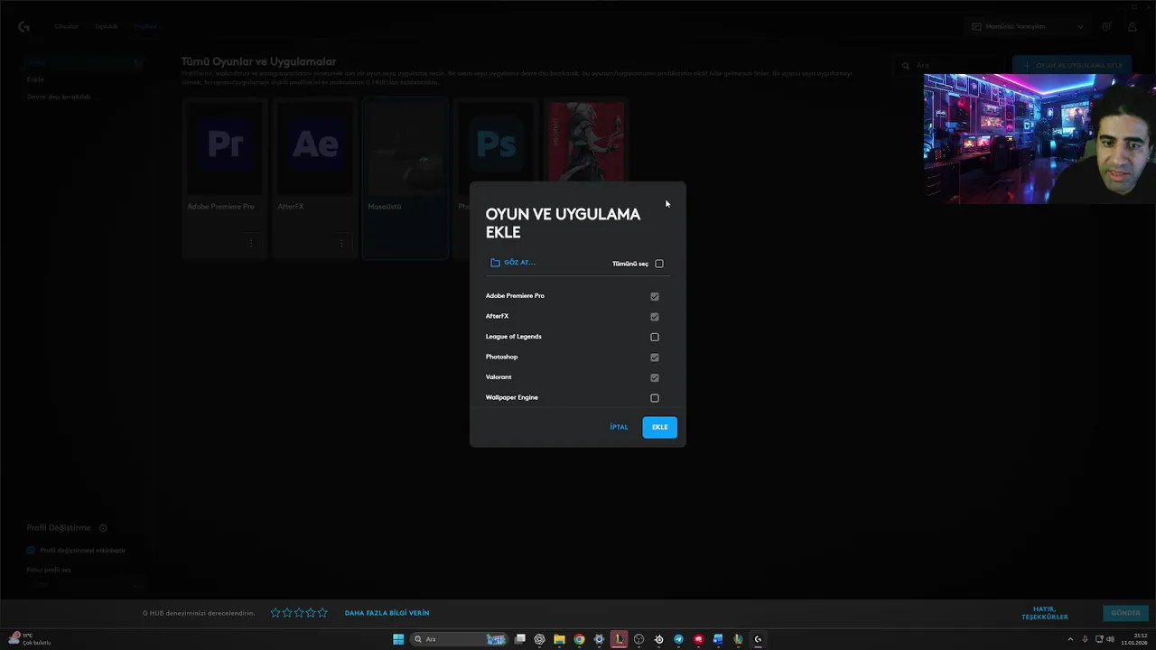
Task: Open G HUB settings gear icon
Action: (1106, 26)
